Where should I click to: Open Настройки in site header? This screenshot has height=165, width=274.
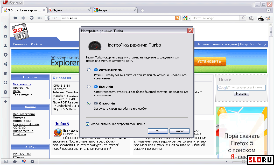point(247,44)
